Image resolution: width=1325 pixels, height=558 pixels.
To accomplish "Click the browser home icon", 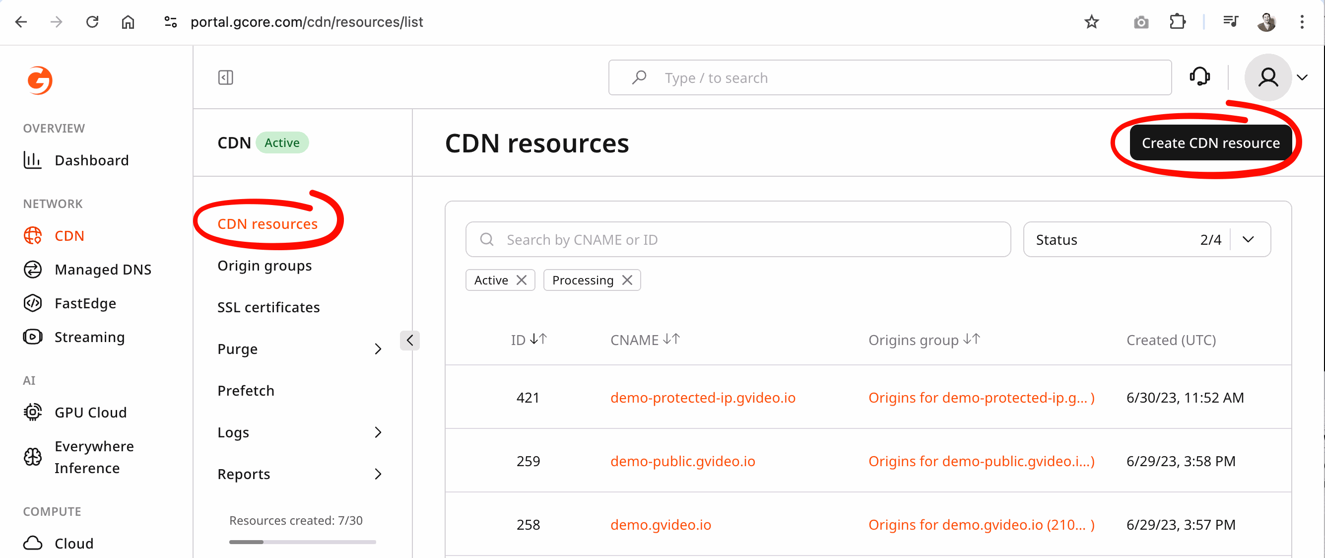I will tap(128, 22).
